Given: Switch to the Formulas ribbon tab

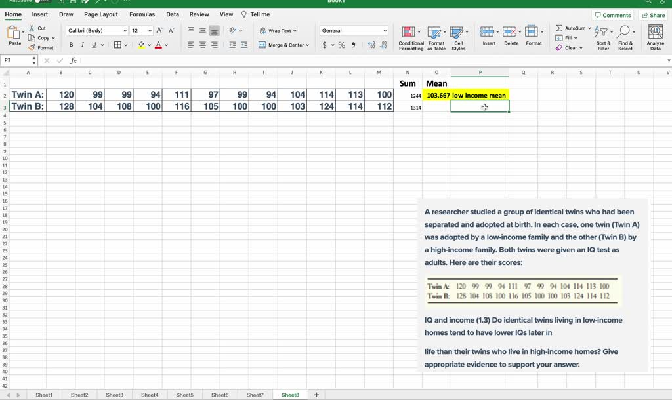Looking at the screenshot, I should point(142,14).
